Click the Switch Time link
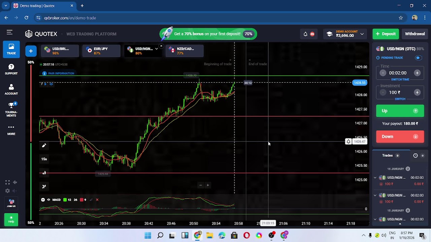 (400, 79)
